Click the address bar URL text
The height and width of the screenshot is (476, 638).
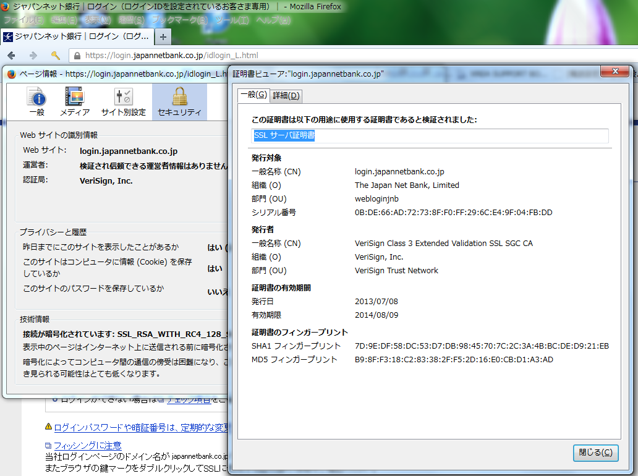(172, 55)
